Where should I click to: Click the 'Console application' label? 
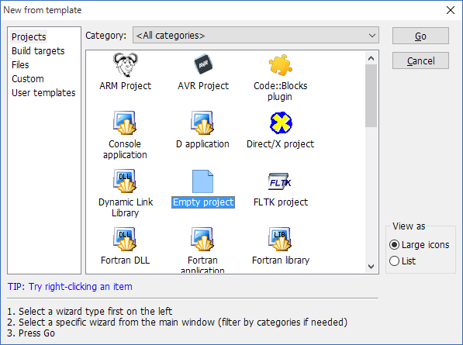coord(125,150)
